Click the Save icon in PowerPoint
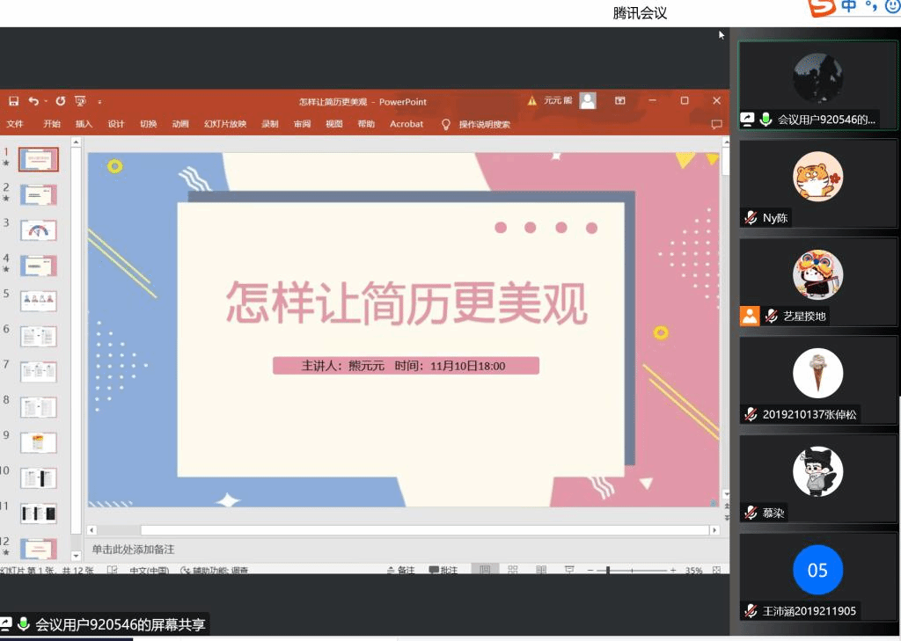Viewport: 901px width, 641px height. 13,101
